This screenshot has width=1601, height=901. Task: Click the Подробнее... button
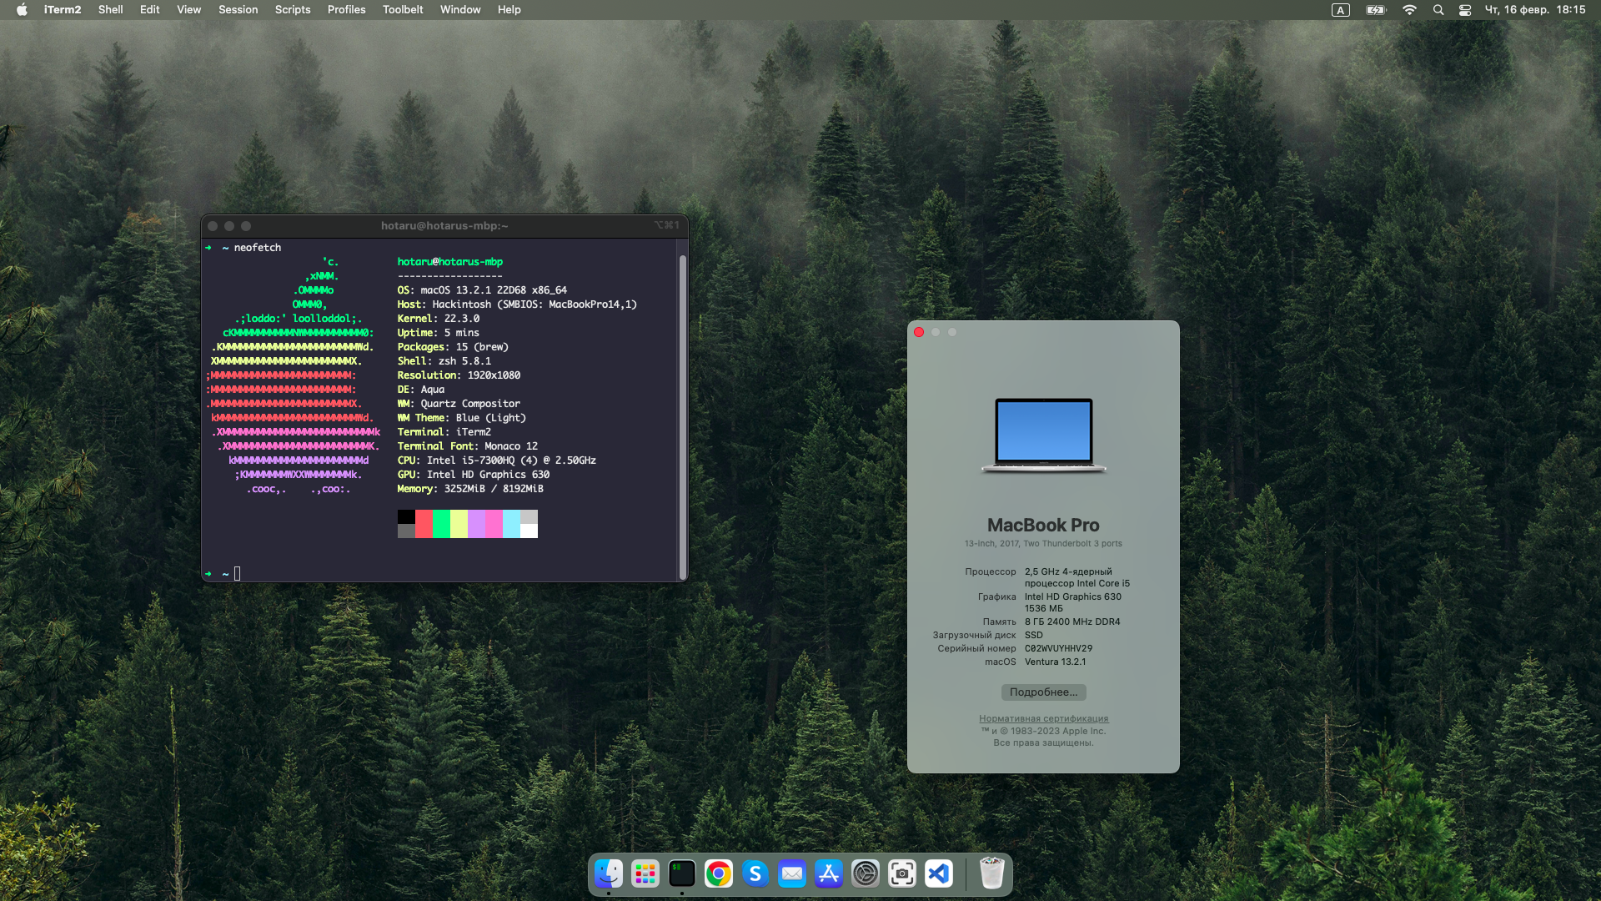tap(1042, 692)
